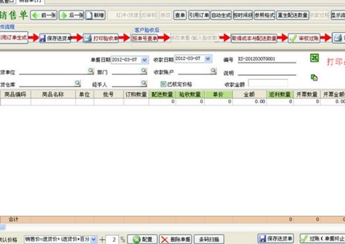
Task: Toggle the 已核定价格 checkbox
Action: tap(163, 84)
